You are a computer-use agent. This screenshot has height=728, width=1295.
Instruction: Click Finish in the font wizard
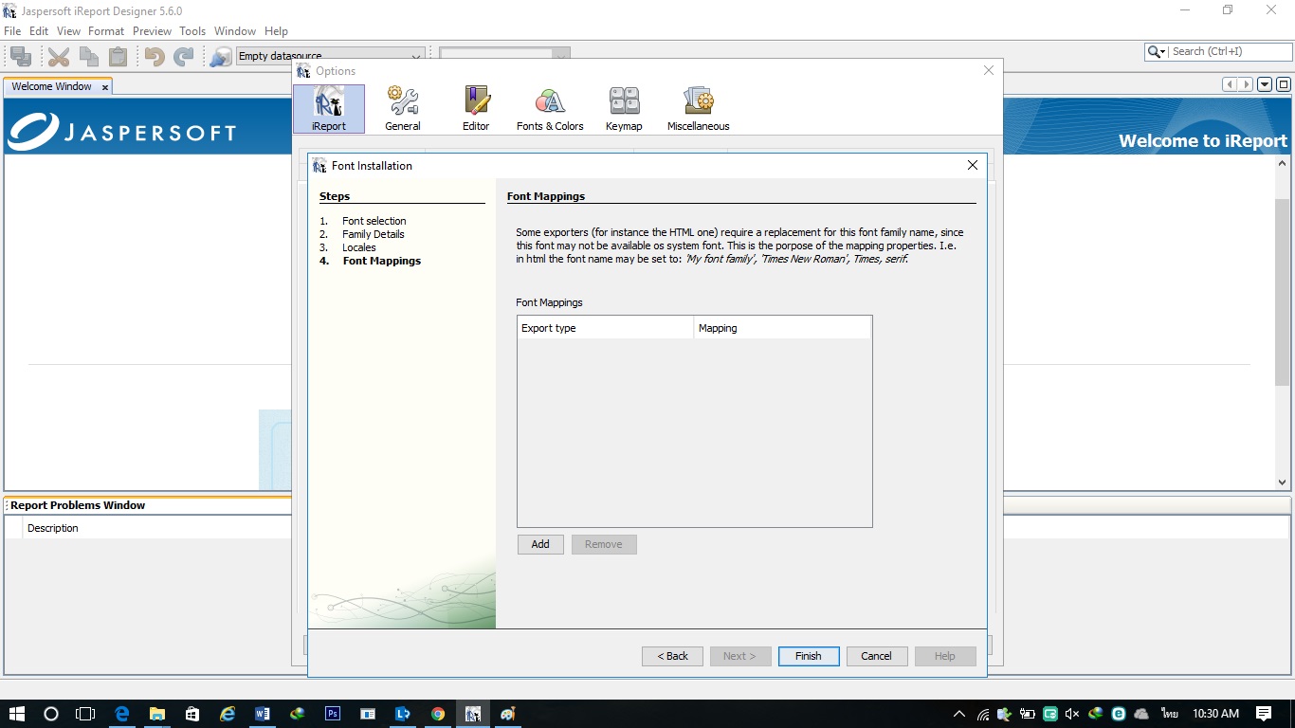tap(809, 656)
